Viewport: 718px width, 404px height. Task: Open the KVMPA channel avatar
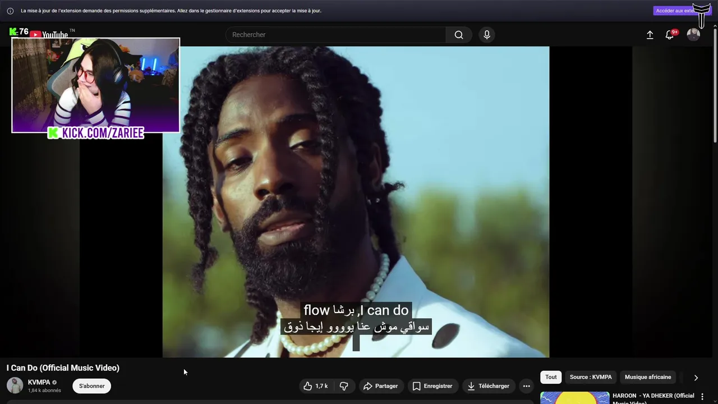click(15, 385)
